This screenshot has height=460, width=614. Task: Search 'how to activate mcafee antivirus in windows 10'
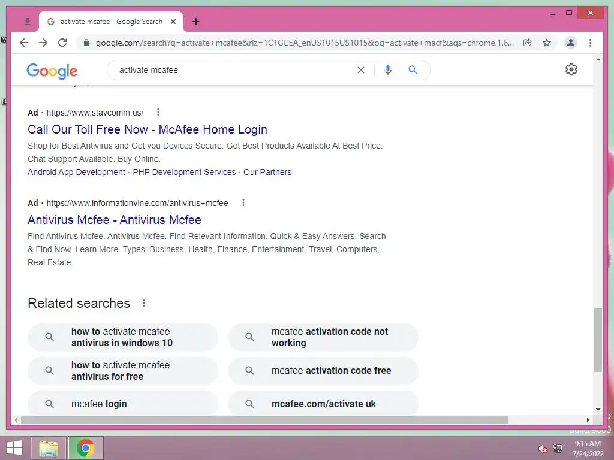click(x=122, y=337)
